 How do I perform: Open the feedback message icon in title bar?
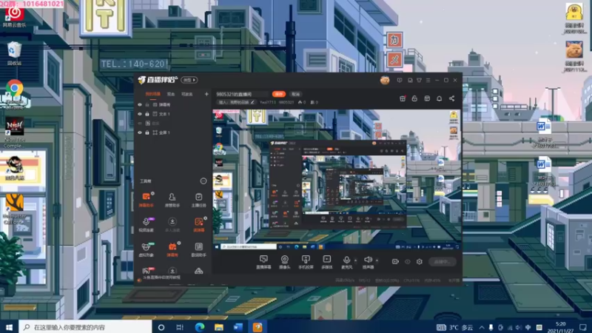click(400, 80)
